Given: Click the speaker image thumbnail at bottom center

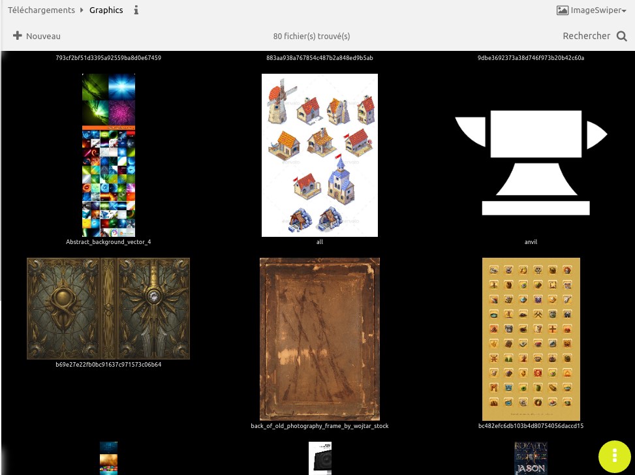Looking at the screenshot, I should pyautogui.click(x=320, y=458).
